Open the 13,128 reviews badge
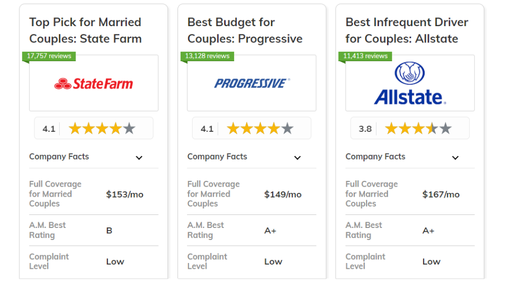Image resolution: width=510 pixels, height=286 pixels. click(x=207, y=56)
